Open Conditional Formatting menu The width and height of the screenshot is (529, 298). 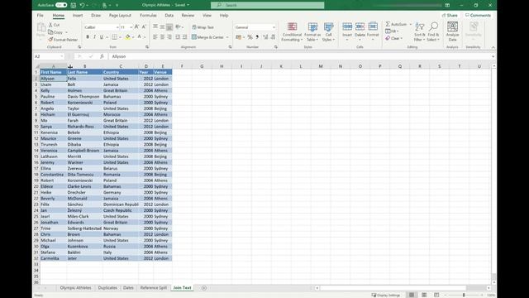point(292,32)
